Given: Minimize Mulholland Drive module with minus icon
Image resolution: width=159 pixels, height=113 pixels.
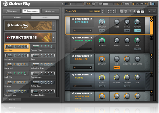Looking at the screenshot, I should (151, 95).
